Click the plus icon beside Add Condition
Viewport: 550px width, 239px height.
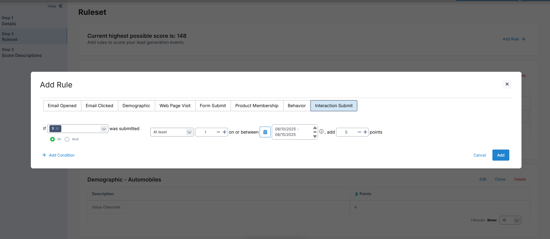[44, 155]
